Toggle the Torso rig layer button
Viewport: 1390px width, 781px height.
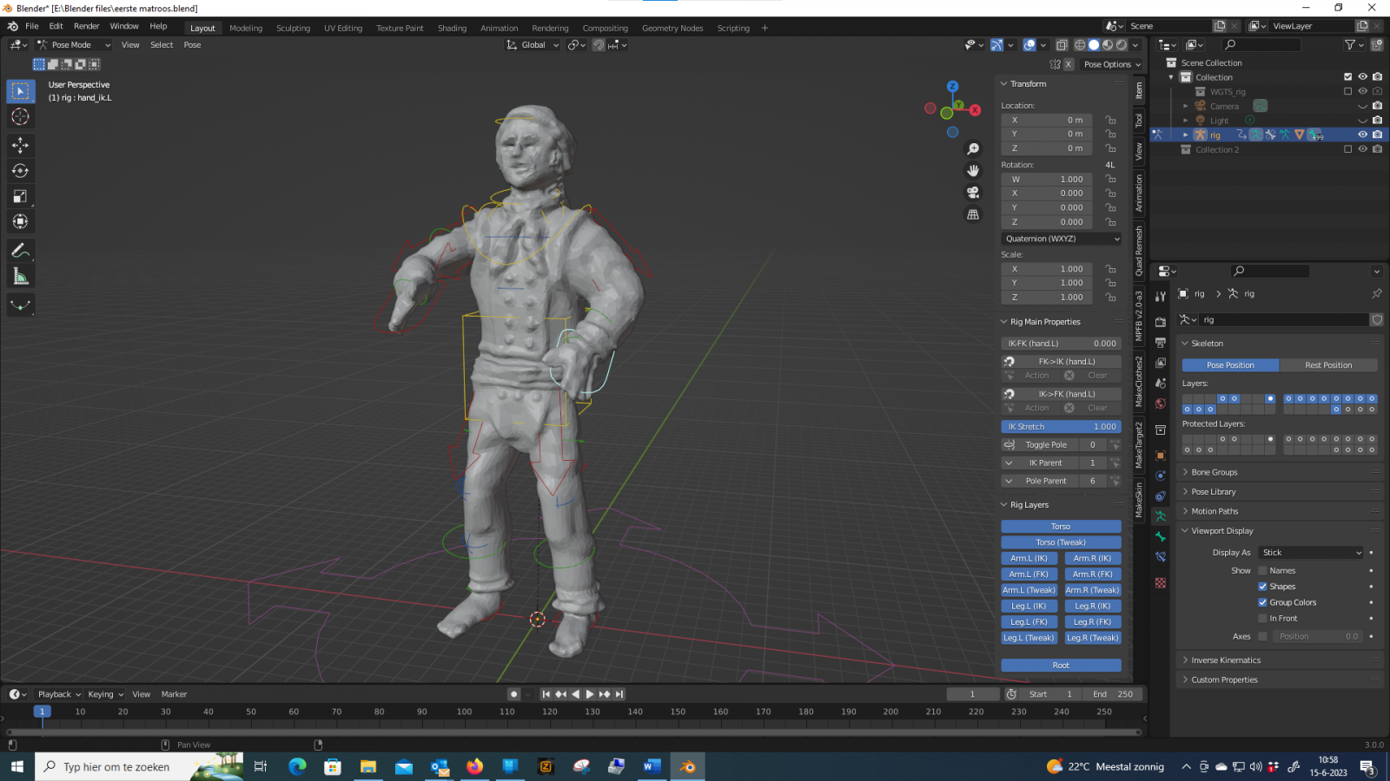(x=1061, y=527)
